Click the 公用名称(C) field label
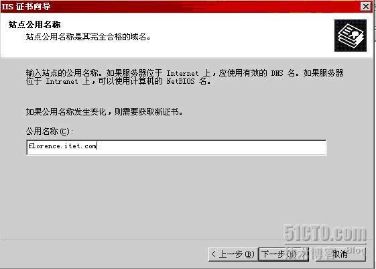376x269 pixels. pyautogui.click(x=50, y=131)
